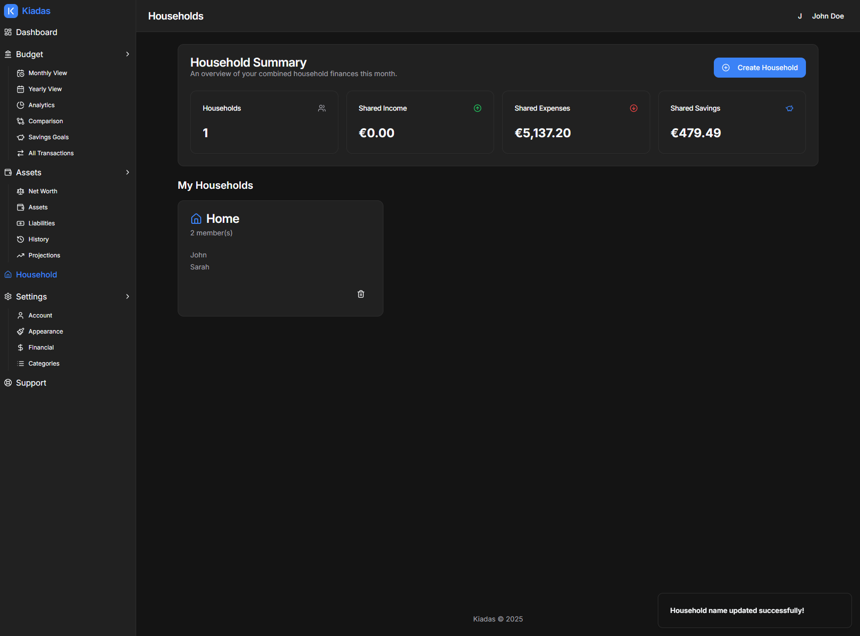Click the people icon on Households card

pos(322,108)
